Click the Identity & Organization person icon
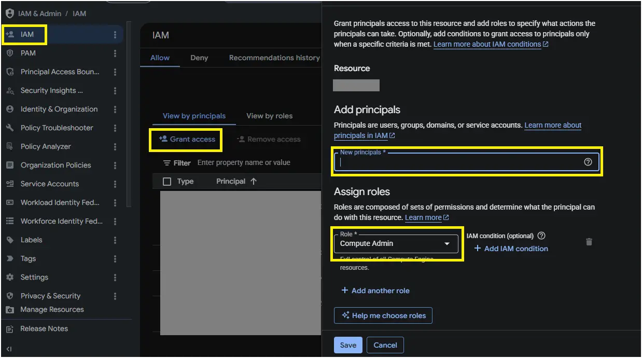The image size is (642, 358). [9, 109]
